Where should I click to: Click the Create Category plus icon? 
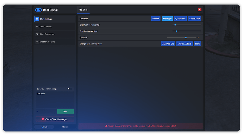coord(37,42)
